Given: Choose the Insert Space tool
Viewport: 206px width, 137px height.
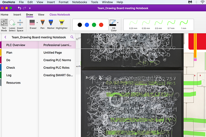Looking at the screenshot, I should click(x=20, y=25).
